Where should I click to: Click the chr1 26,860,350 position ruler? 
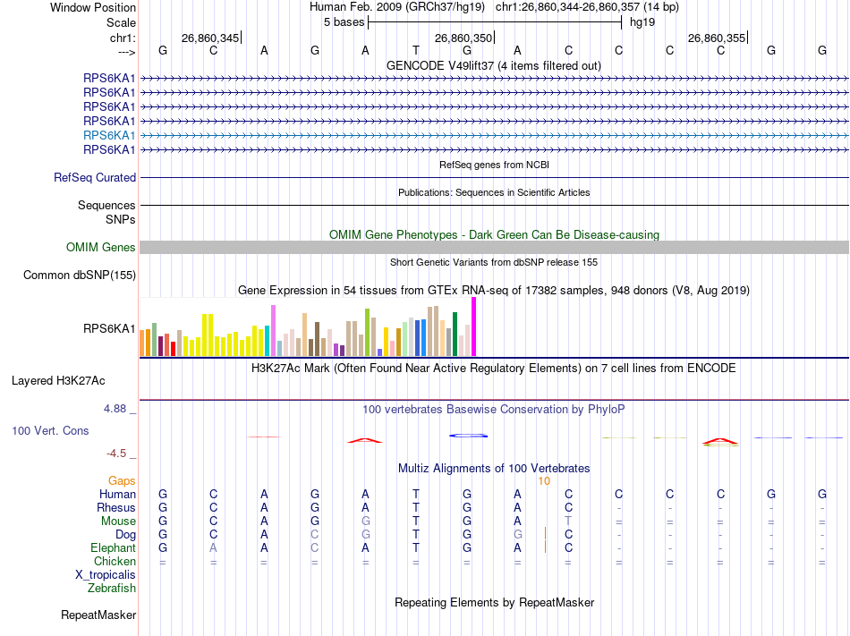pyautogui.click(x=464, y=38)
